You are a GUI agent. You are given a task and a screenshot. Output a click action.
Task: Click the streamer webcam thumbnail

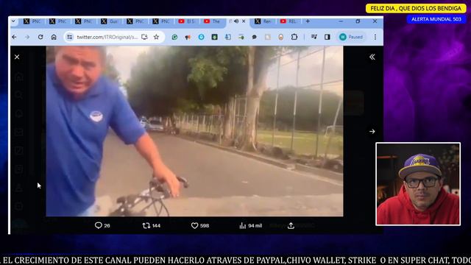418,184
